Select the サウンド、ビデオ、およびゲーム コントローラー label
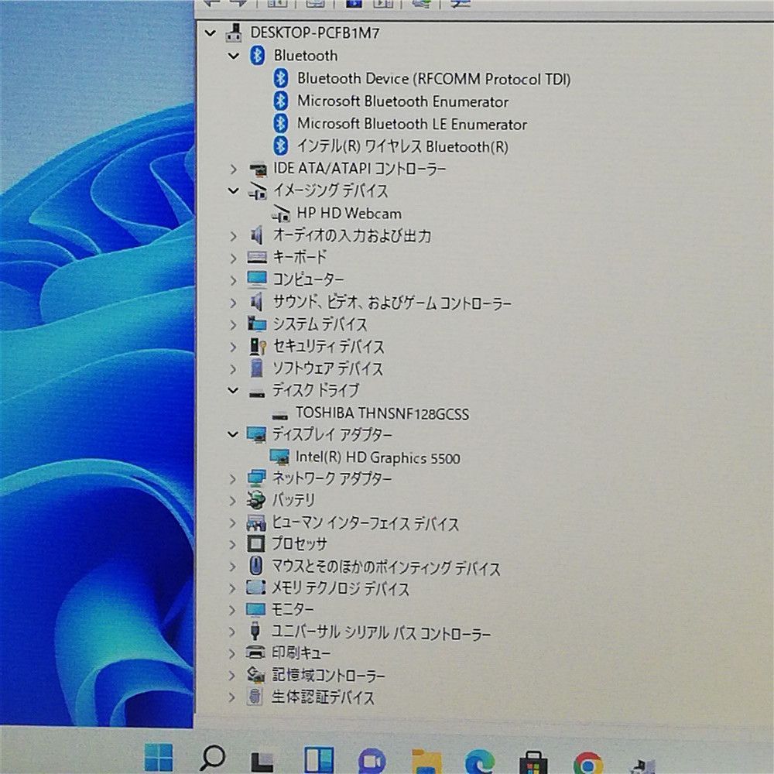The width and height of the screenshot is (774, 774). click(392, 303)
